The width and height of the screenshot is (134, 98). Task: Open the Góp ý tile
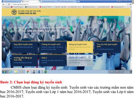point(52,60)
